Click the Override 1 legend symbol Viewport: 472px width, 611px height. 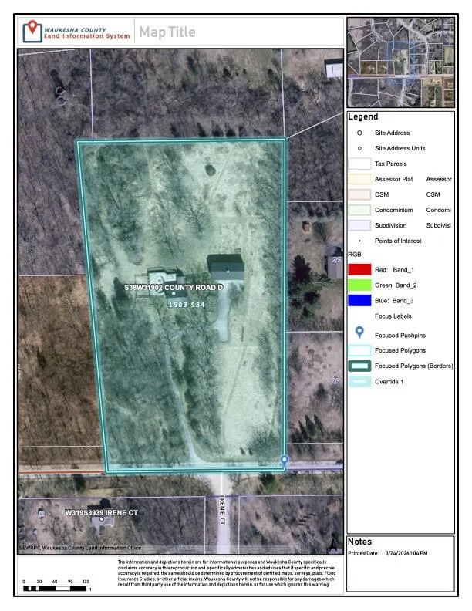tap(359, 383)
